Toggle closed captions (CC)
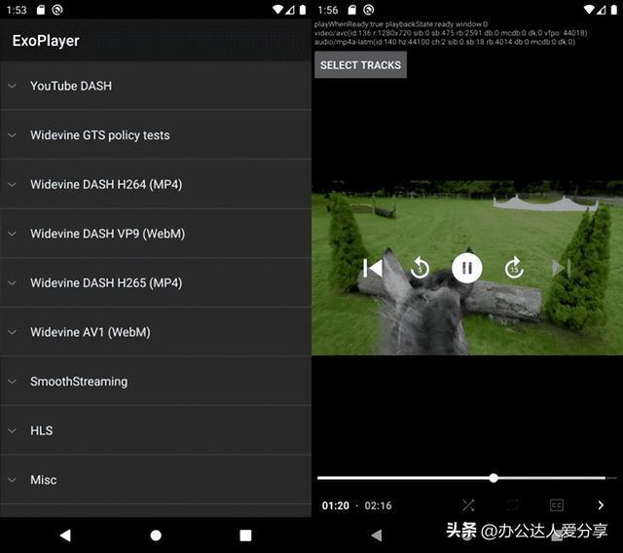This screenshot has height=553, width=623. tap(556, 505)
